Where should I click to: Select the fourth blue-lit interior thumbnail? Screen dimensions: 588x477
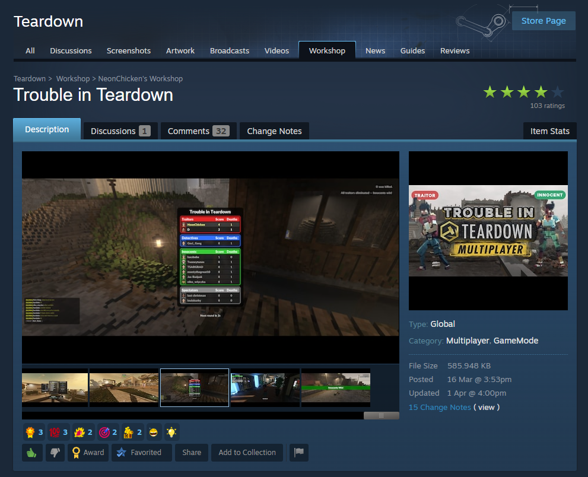pos(265,388)
